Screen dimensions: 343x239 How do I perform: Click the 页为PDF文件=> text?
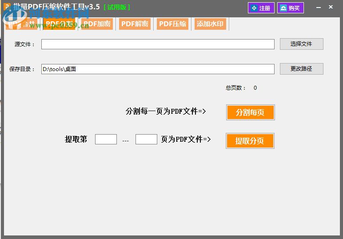coord(186,139)
